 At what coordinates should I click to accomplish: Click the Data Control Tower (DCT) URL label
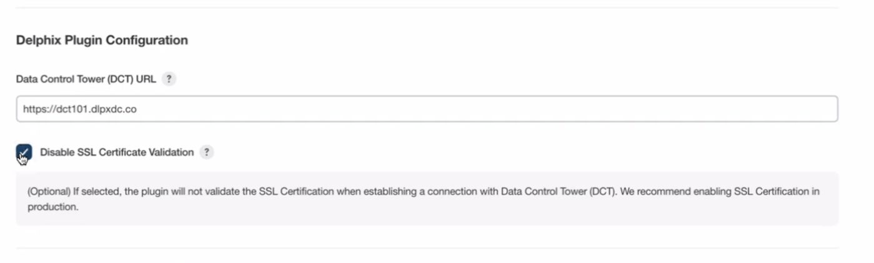pos(86,79)
